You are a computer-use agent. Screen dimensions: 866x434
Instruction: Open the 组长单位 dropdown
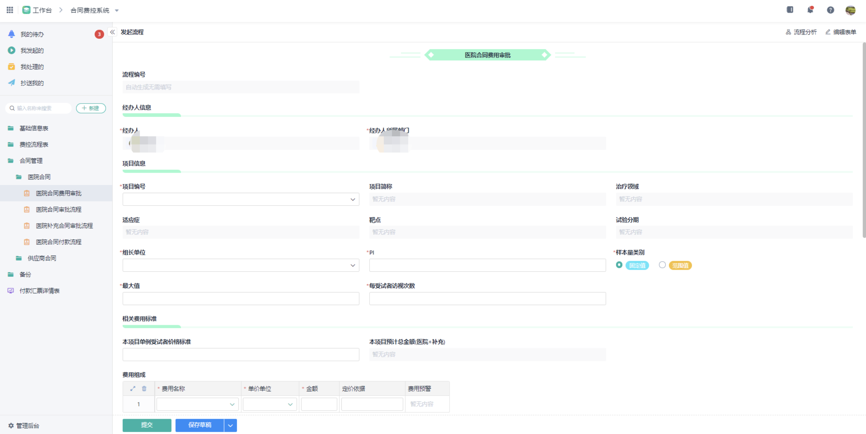tap(241, 265)
